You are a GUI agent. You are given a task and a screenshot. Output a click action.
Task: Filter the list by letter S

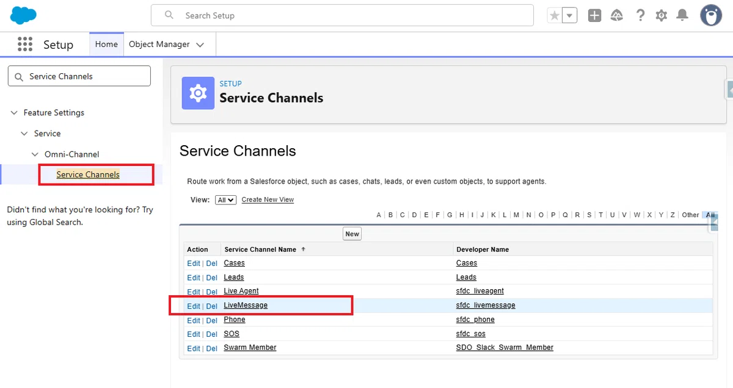[x=589, y=215]
